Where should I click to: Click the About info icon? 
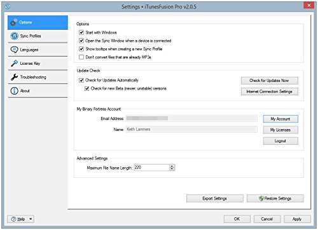(14, 91)
